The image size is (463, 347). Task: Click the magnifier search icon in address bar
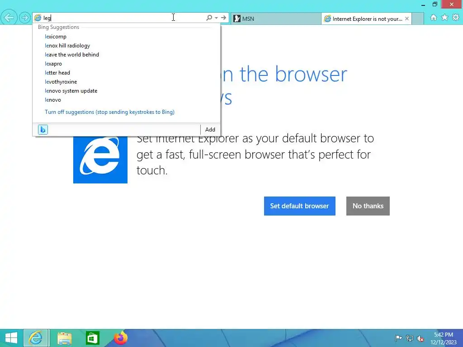(209, 18)
